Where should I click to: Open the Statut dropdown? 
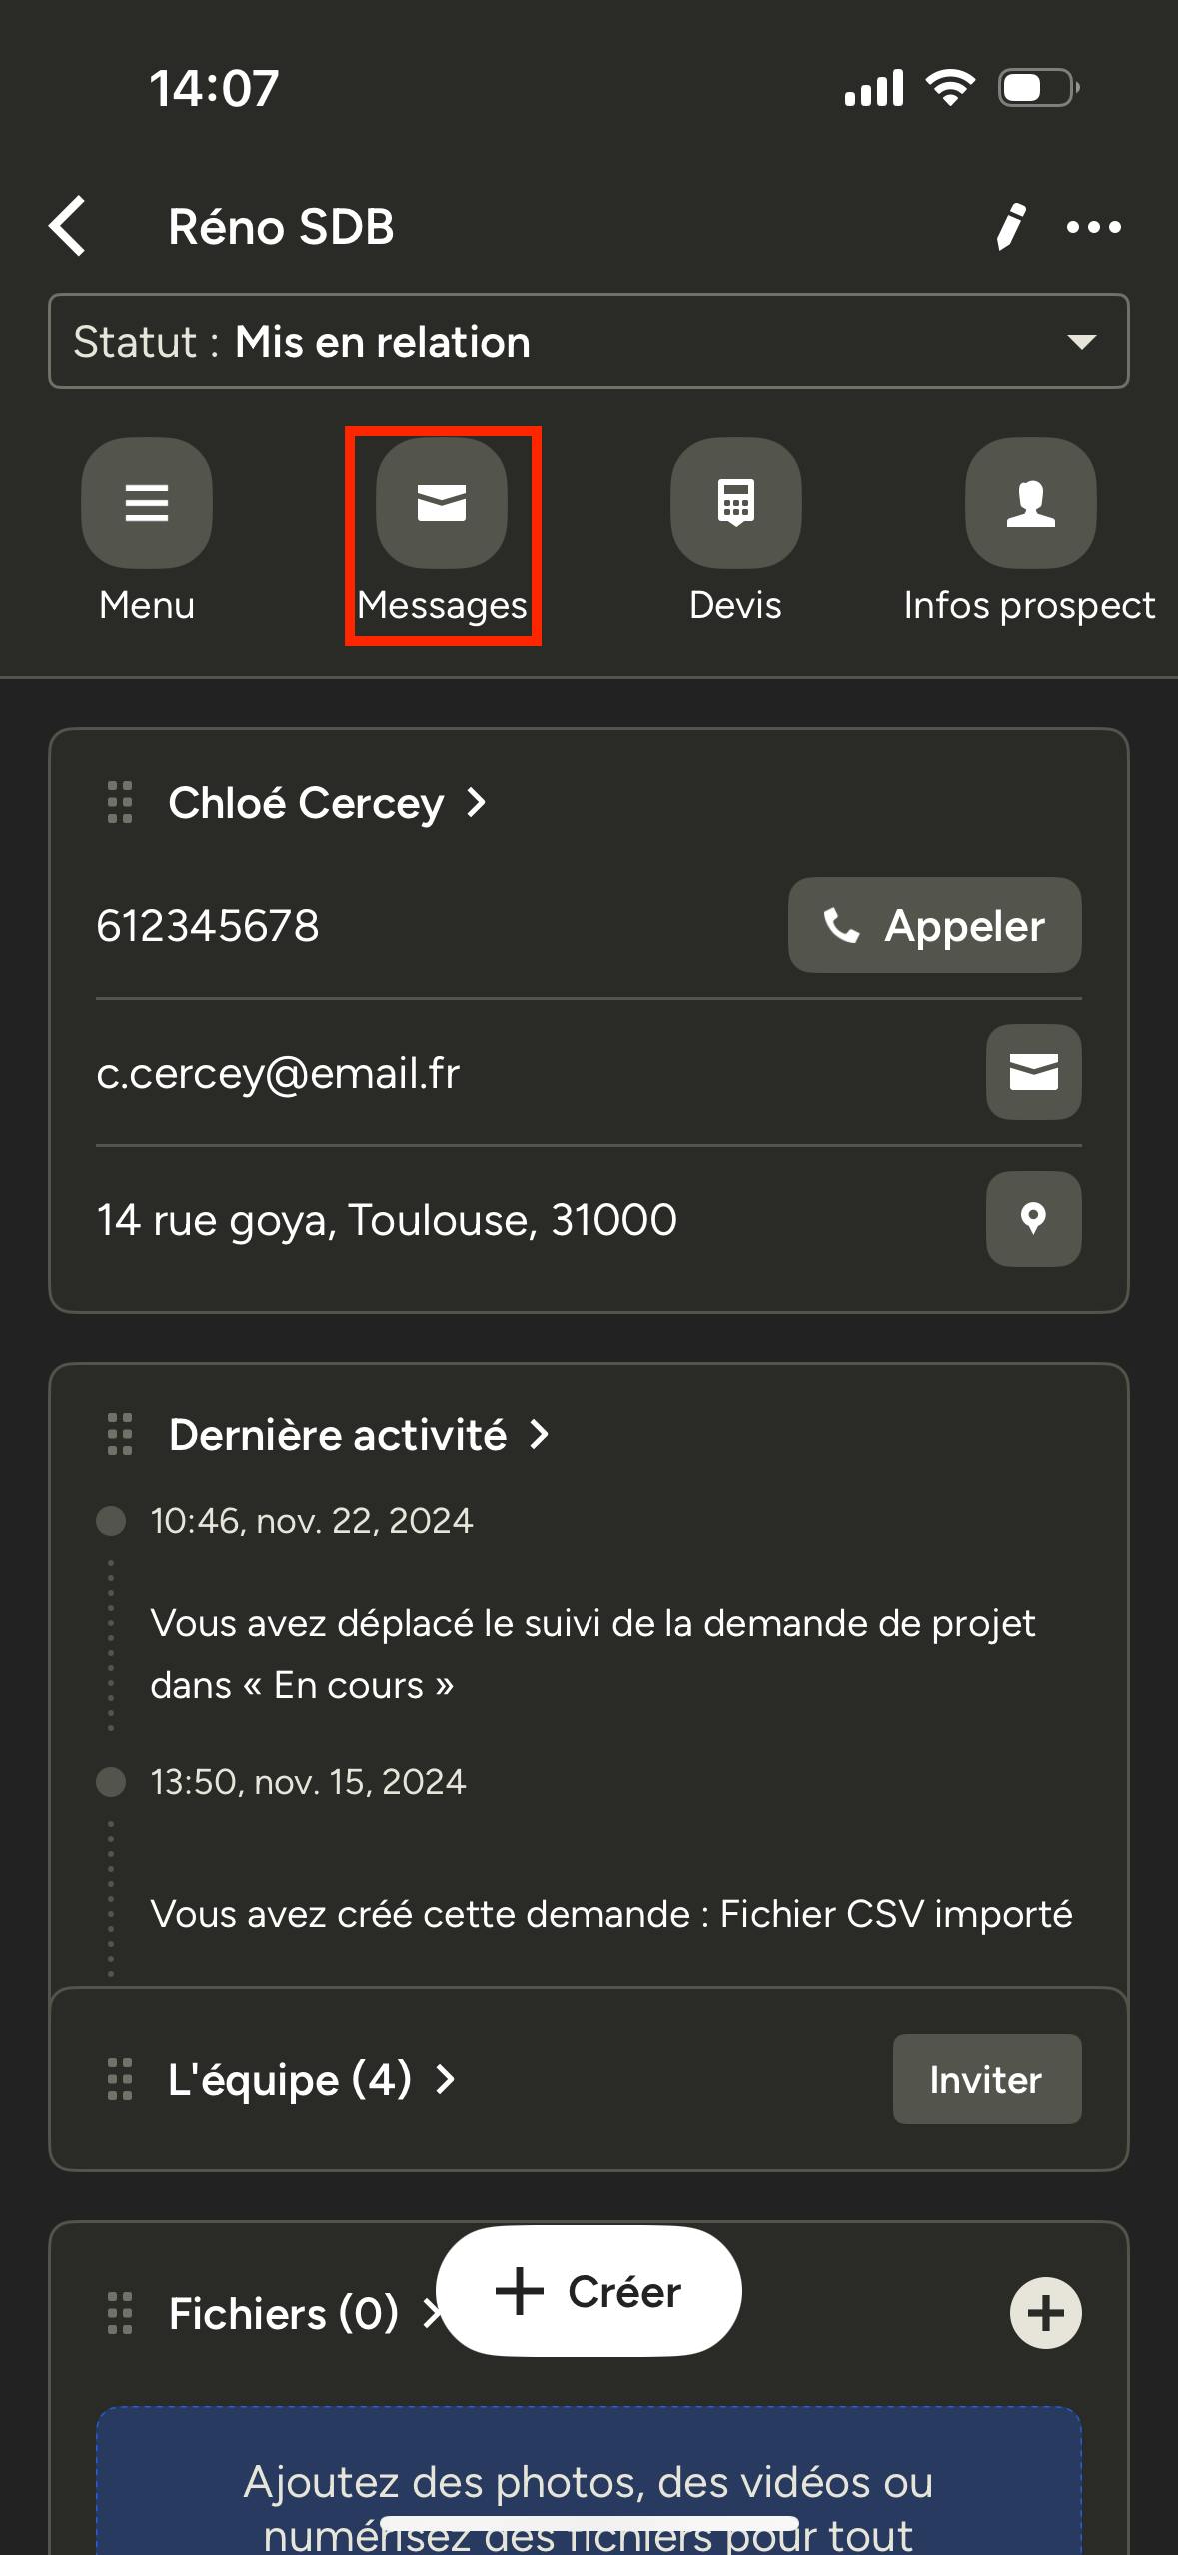[589, 341]
